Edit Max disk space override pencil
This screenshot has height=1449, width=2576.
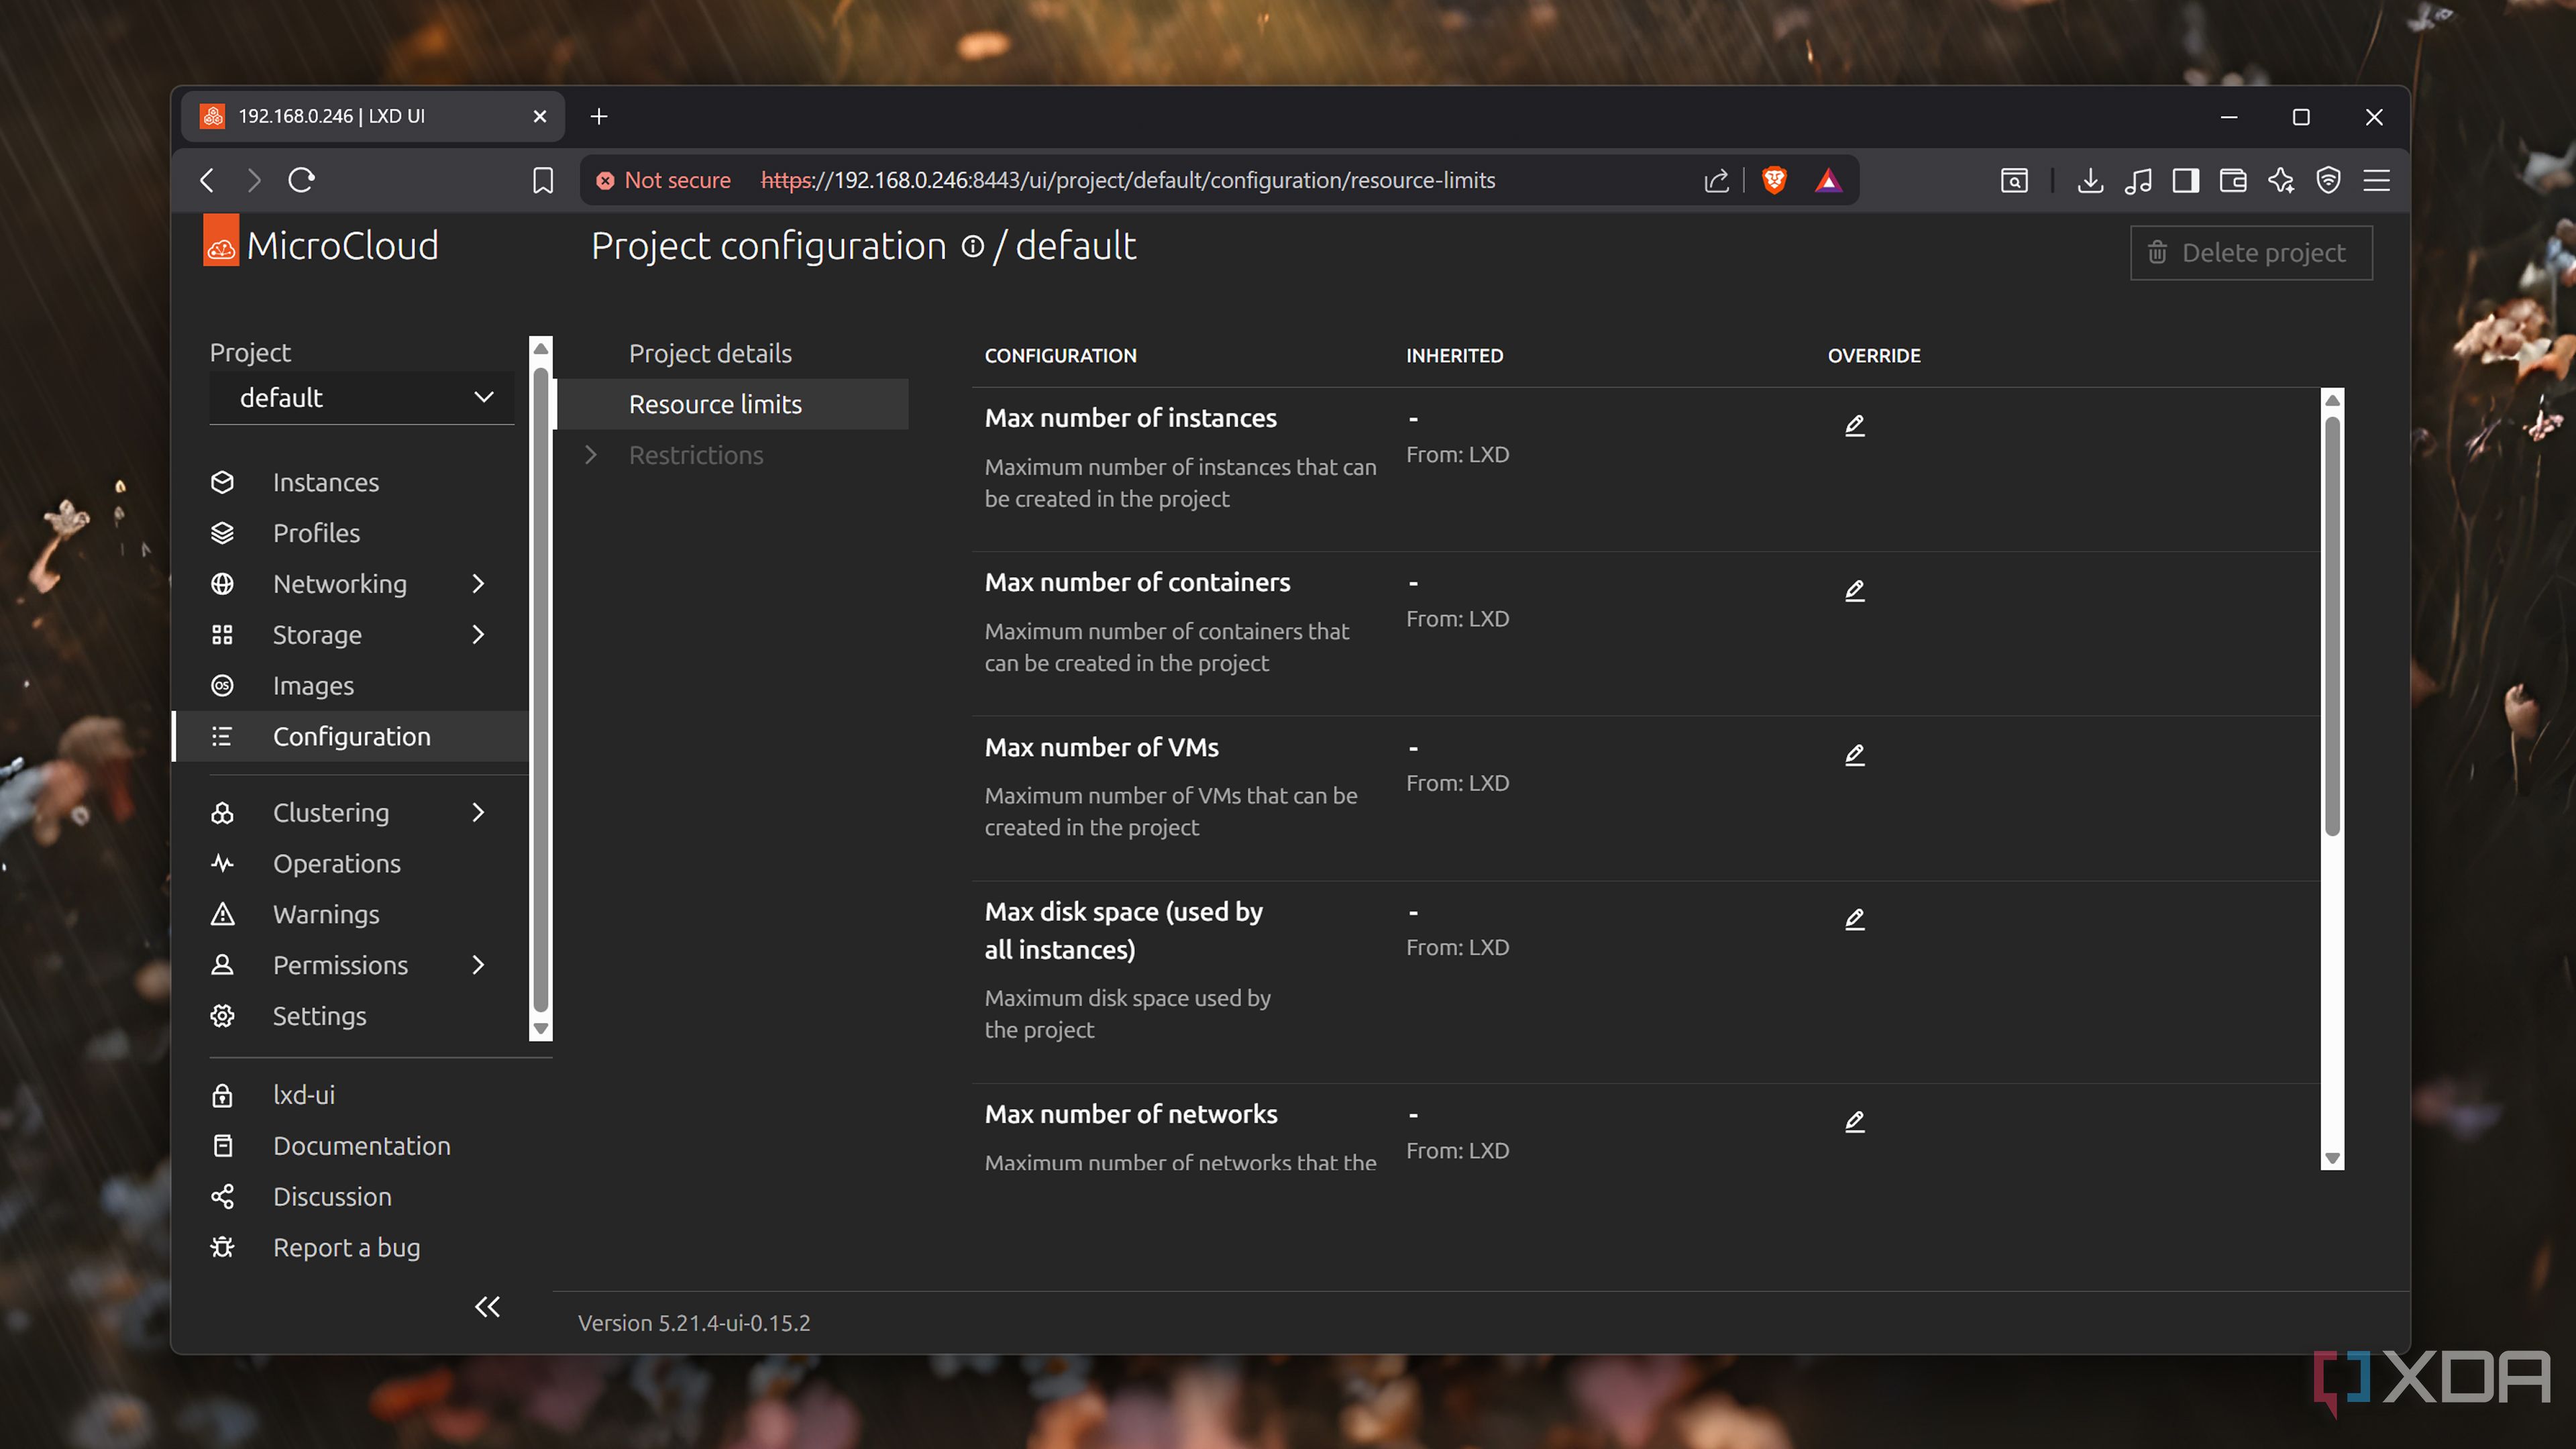point(1854,918)
